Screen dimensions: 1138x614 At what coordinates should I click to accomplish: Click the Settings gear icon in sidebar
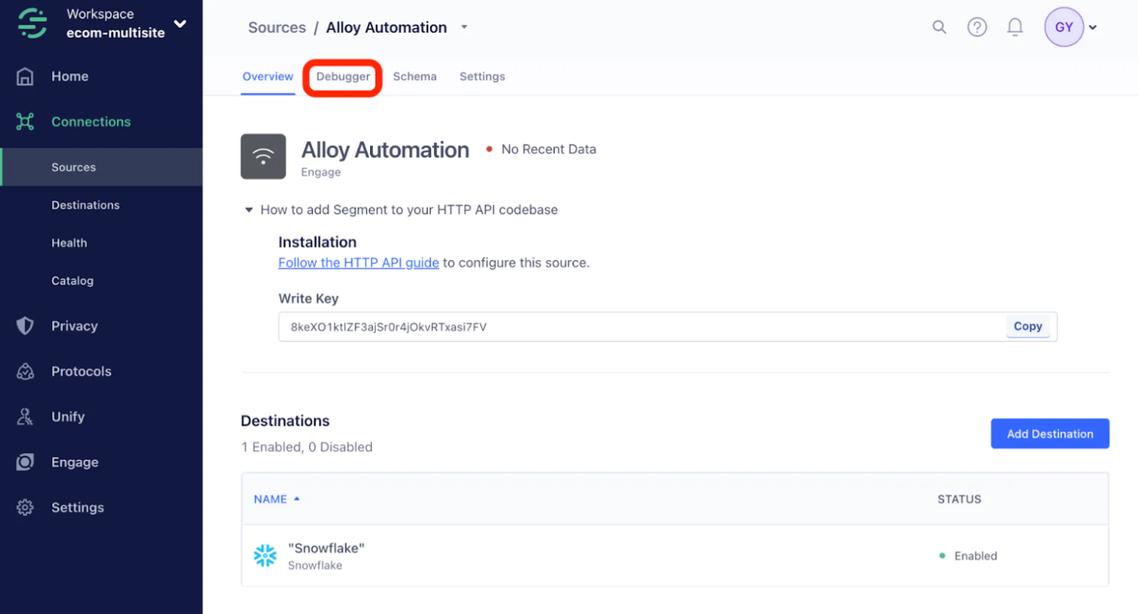(25, 507)
